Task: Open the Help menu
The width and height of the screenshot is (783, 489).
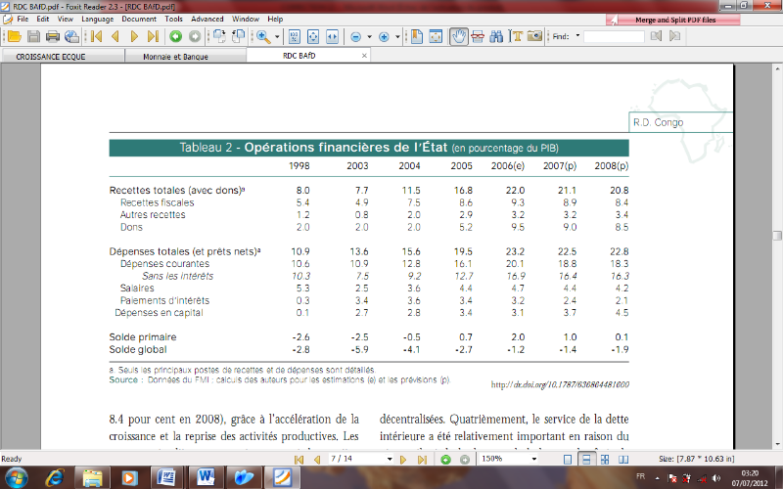Action: click(x=275, y=19)
